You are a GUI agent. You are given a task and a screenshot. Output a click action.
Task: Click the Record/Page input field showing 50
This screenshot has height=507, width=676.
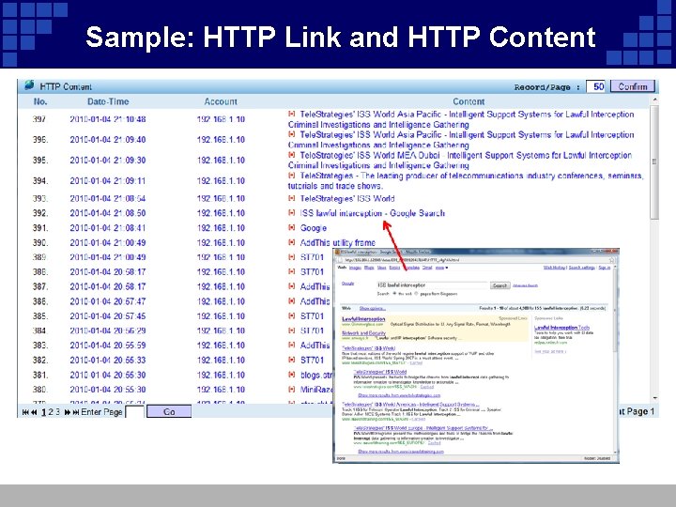click(x=597, y=86)
